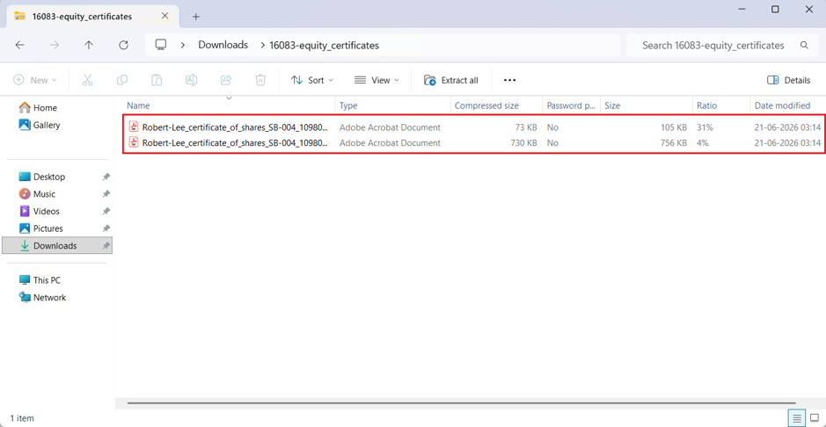Sort by Compressed size column header

[497, 105]
